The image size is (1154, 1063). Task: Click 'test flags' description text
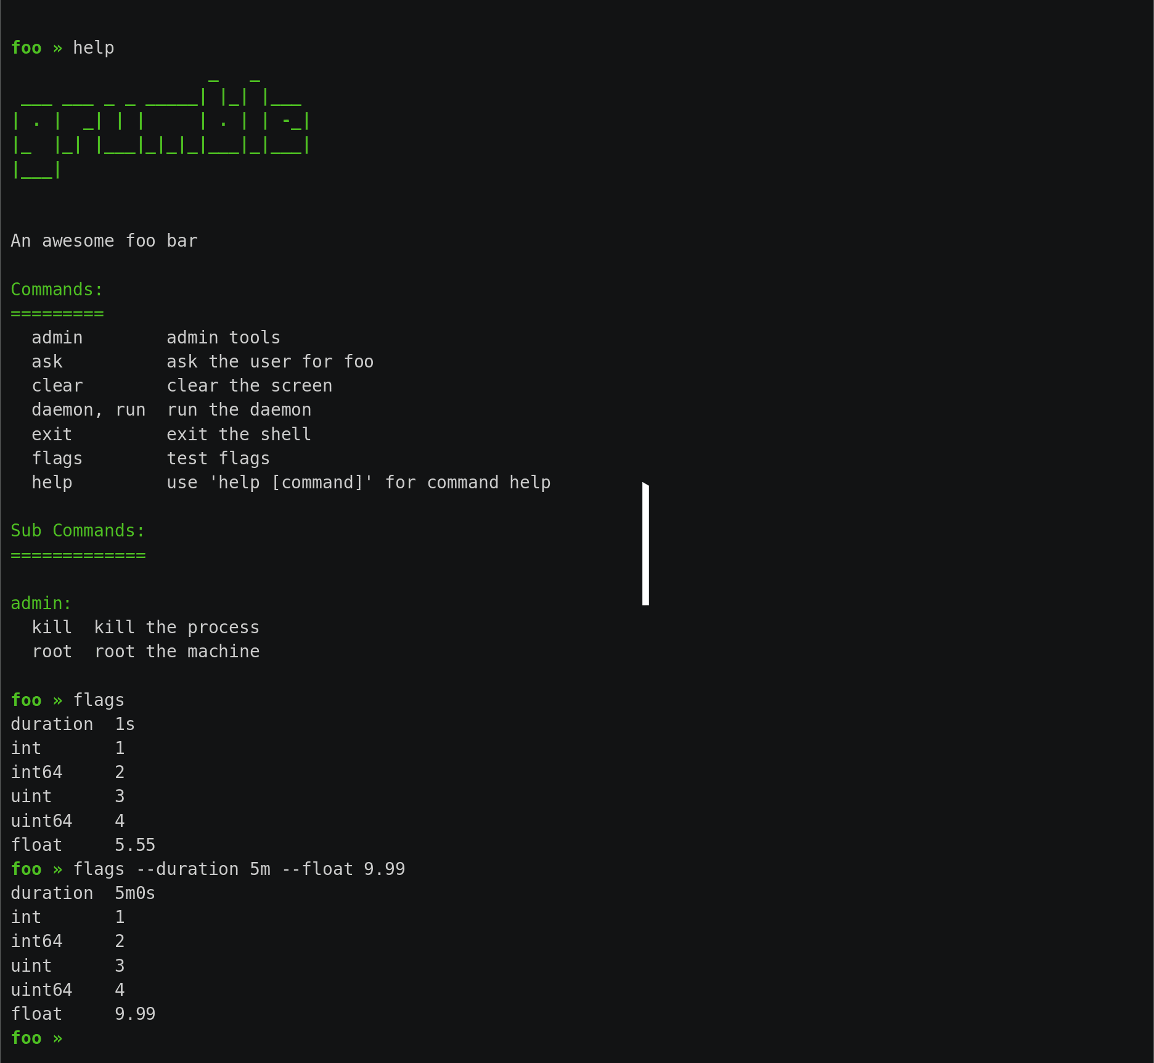coord(218,458)
